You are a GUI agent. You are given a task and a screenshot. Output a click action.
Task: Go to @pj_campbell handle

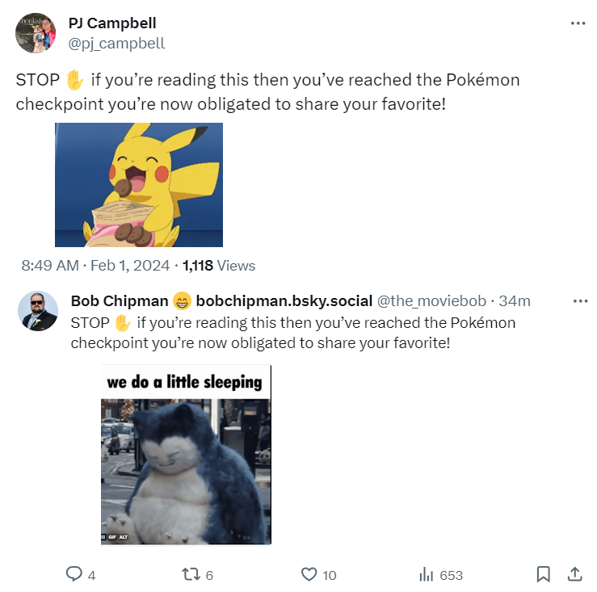116,44
